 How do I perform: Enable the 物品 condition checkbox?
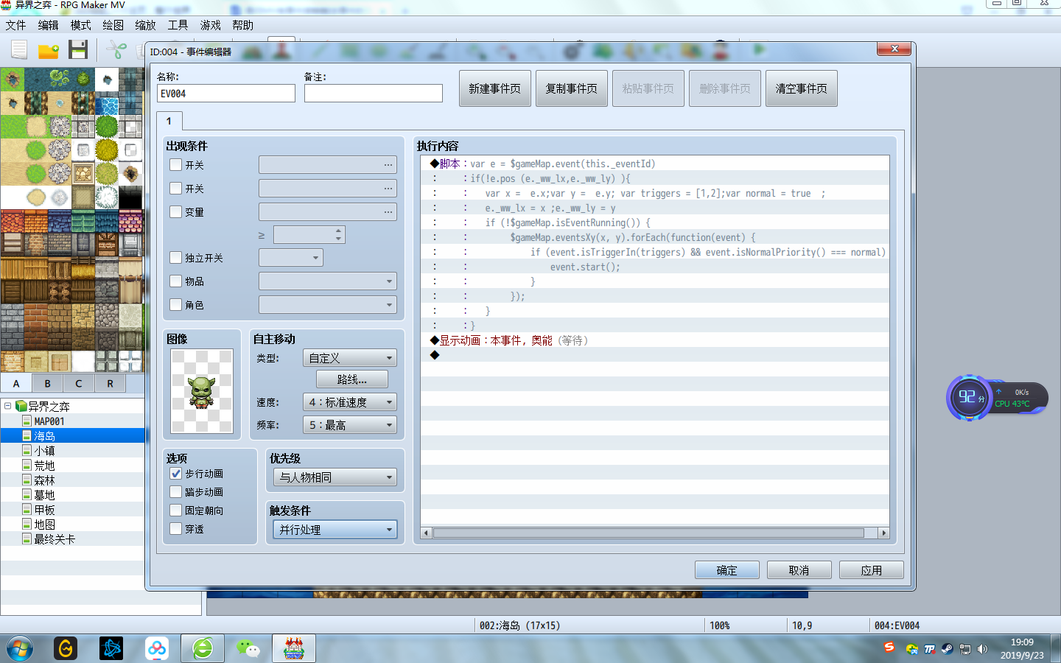click(x=175, y=281)
